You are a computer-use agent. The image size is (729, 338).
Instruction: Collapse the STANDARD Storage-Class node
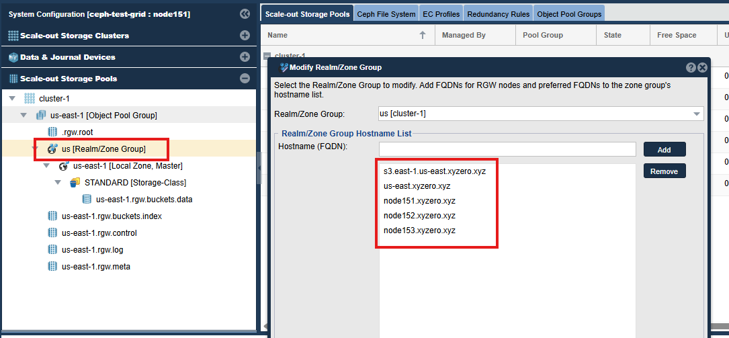pyautogui.click(x=58, y=183)
